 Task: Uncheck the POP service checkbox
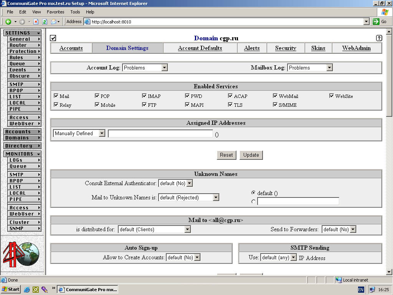[97, 96]
